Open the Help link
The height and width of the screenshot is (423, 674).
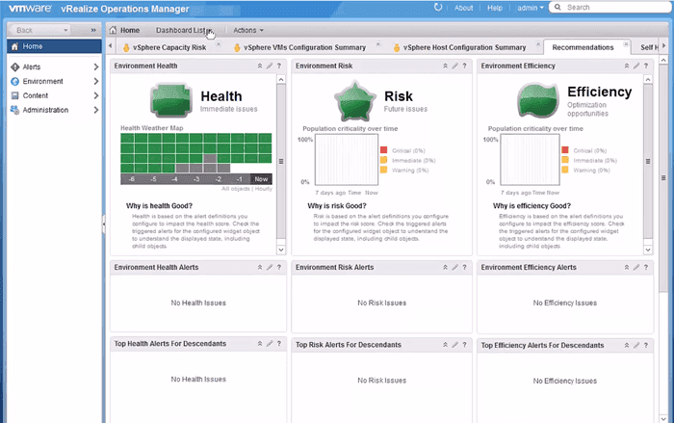pos(495,8)
